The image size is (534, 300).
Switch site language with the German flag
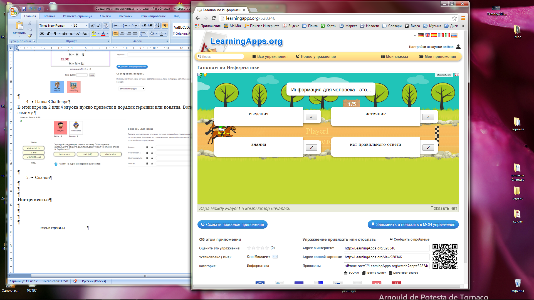pyautogui.click(x=421, y=35)
